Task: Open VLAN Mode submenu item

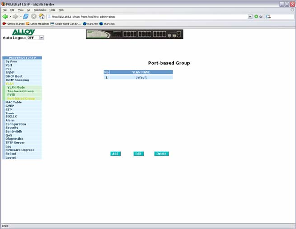Action: [x=16, y=87]
